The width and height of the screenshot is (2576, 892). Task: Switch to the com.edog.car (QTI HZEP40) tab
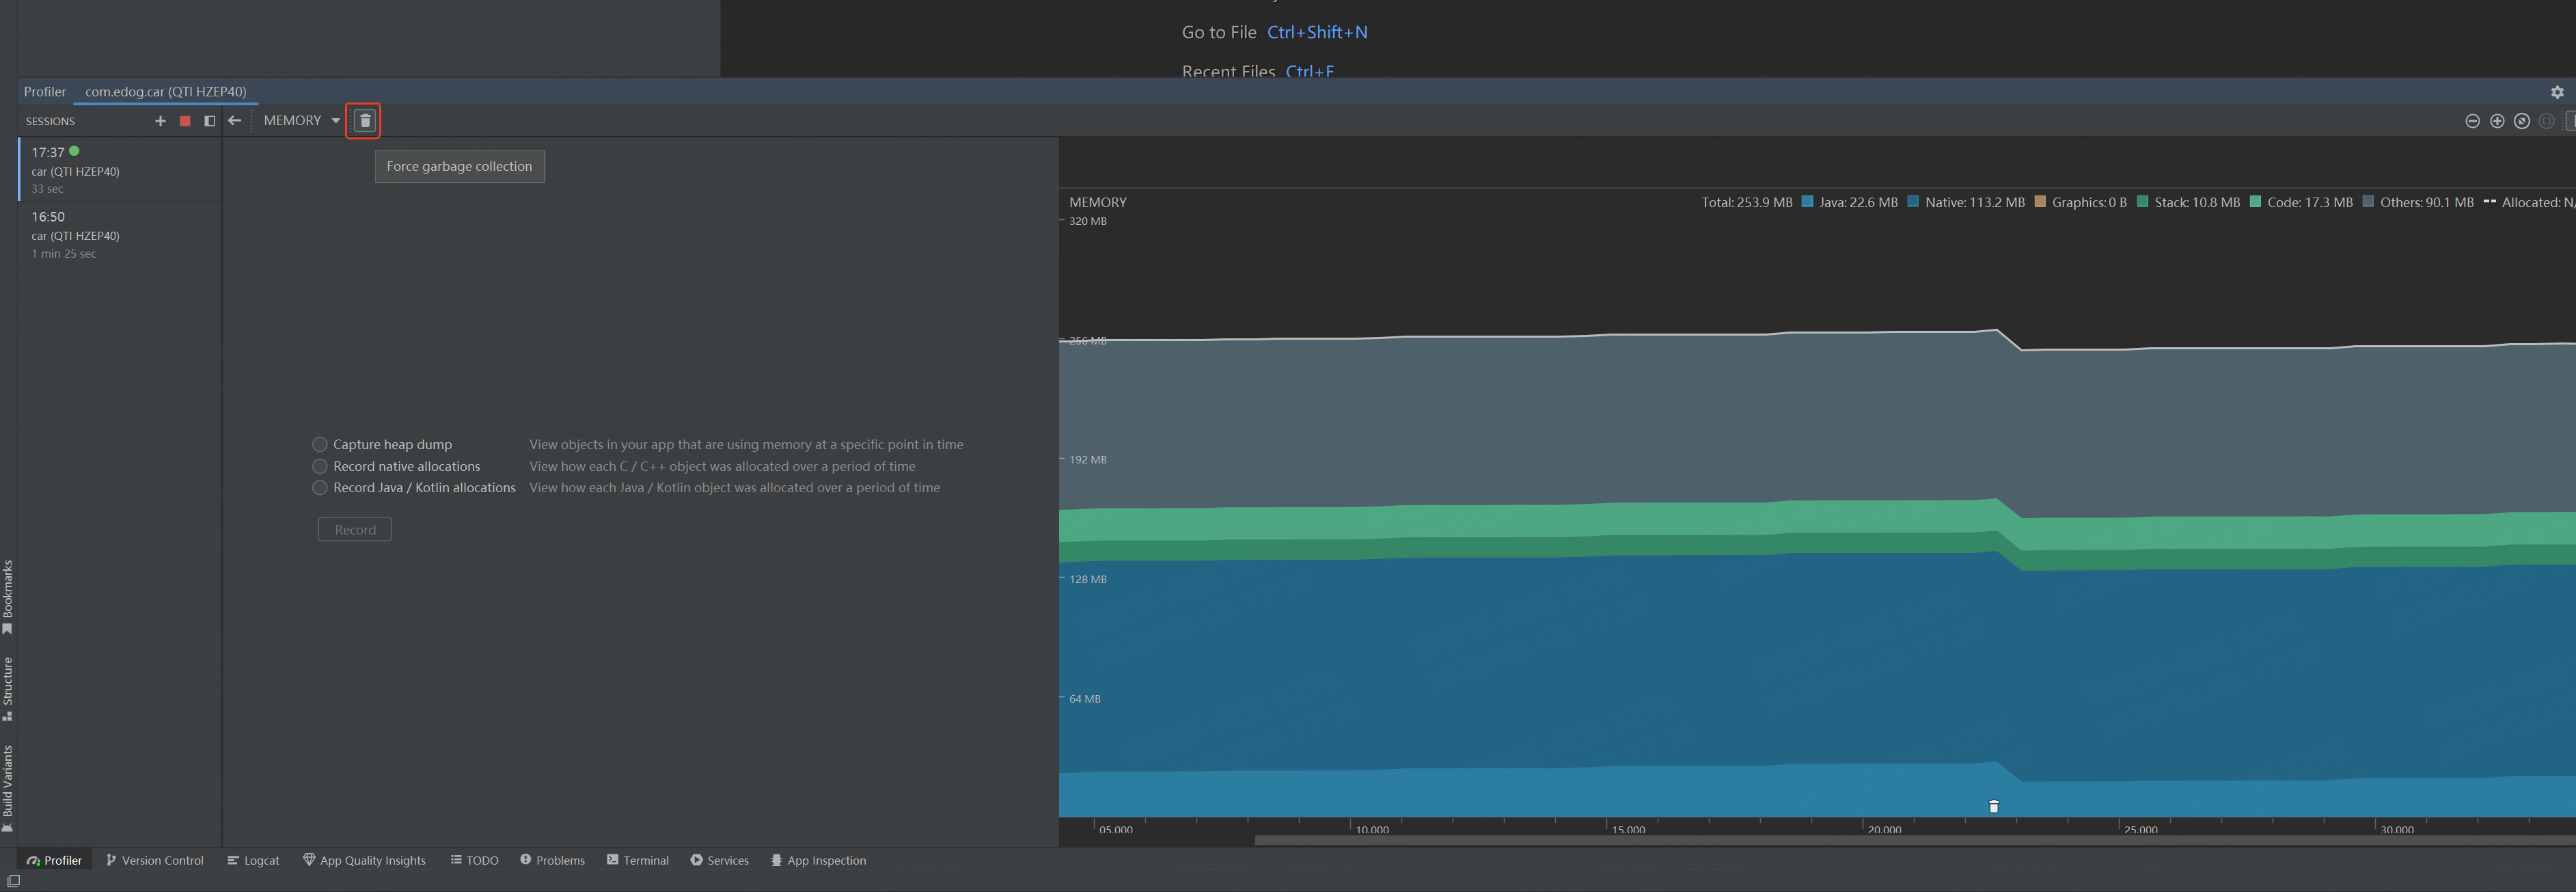166,92
